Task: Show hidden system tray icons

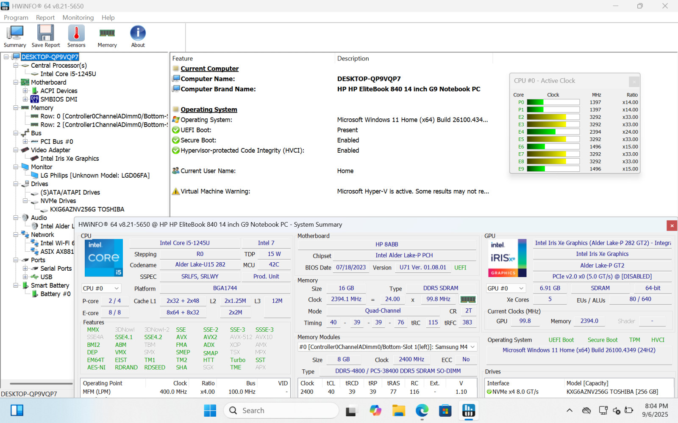Action: [570, 410]
